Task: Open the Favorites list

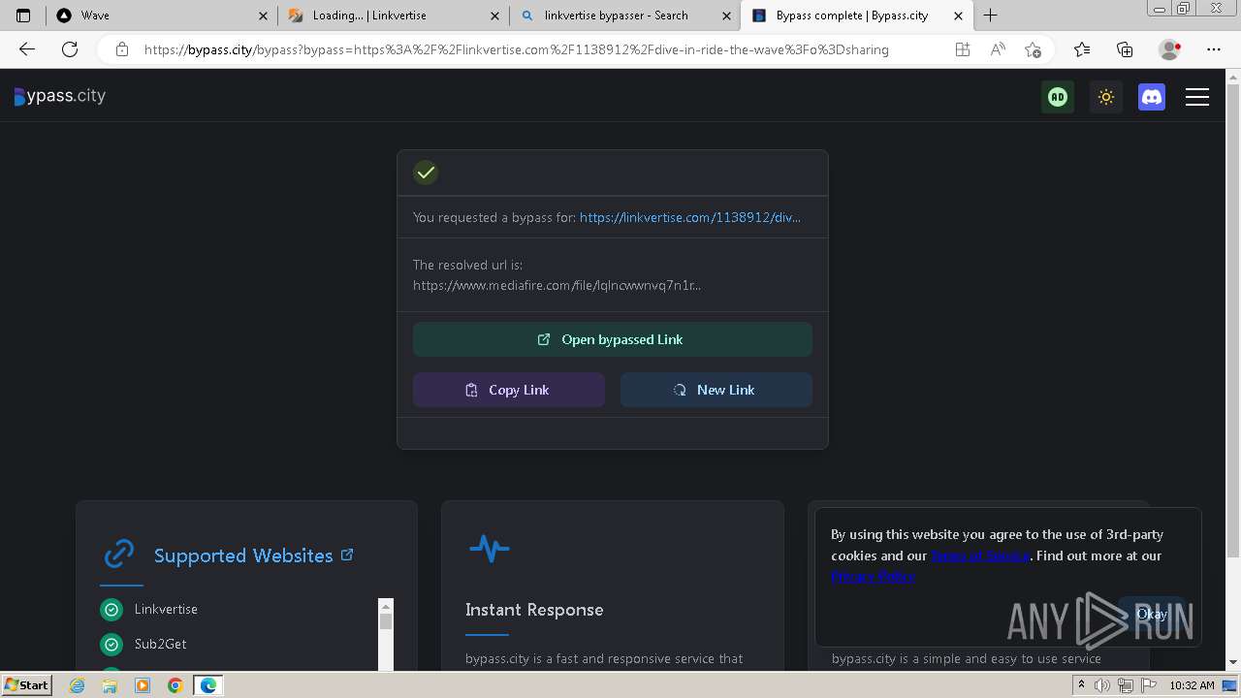Action: click(1082, 49)
